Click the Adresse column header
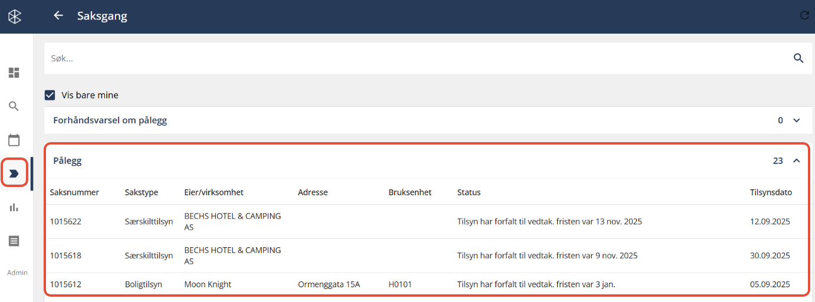Image resolution: width=815 pixels, height=302 pixels. click(x=313, y=192)
